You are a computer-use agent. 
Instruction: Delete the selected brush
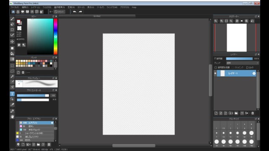pos(49,144)
